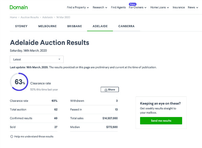The height and width of the screenshot is (148, 202).
Task: Open the Insurance page
Action: pos(178,7)
